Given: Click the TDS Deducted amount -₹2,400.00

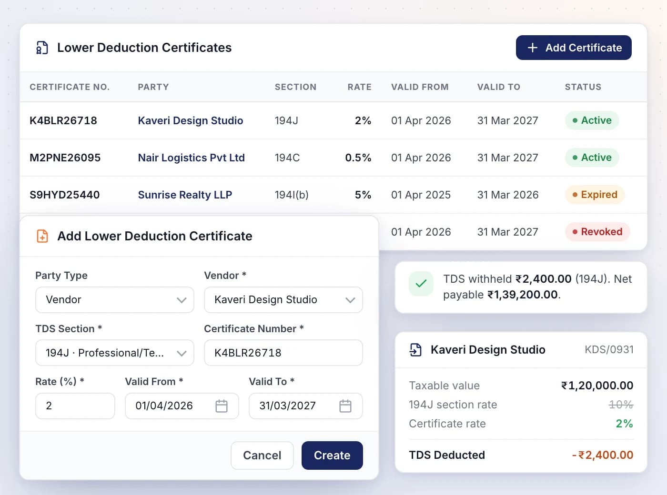Looking at the screenshot, I should (603, 455).
